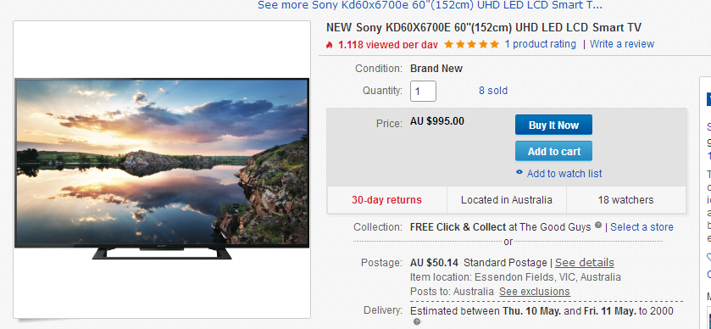
Task: Click the red flame views-per-day icon
Action: pos(330,44)
